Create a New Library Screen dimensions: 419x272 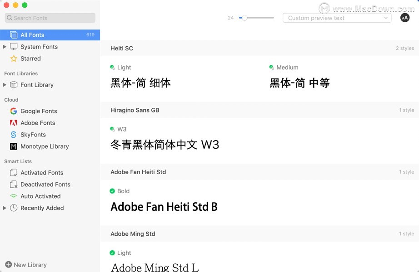[26, 265]
